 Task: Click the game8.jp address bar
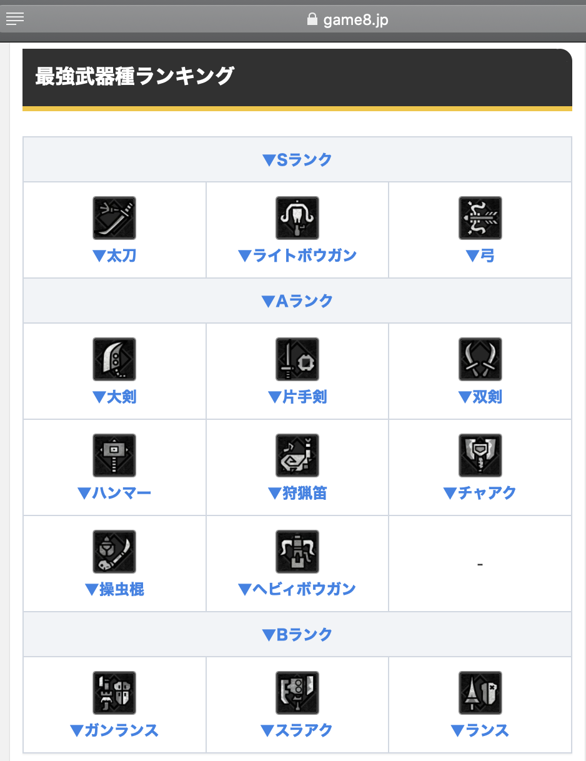(x=347, y=20)
